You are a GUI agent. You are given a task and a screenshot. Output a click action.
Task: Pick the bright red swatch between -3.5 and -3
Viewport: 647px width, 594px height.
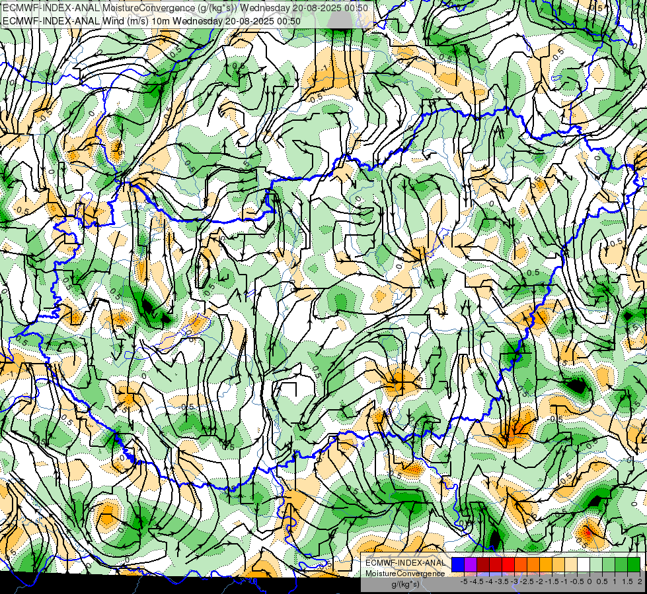click(508, 565)
